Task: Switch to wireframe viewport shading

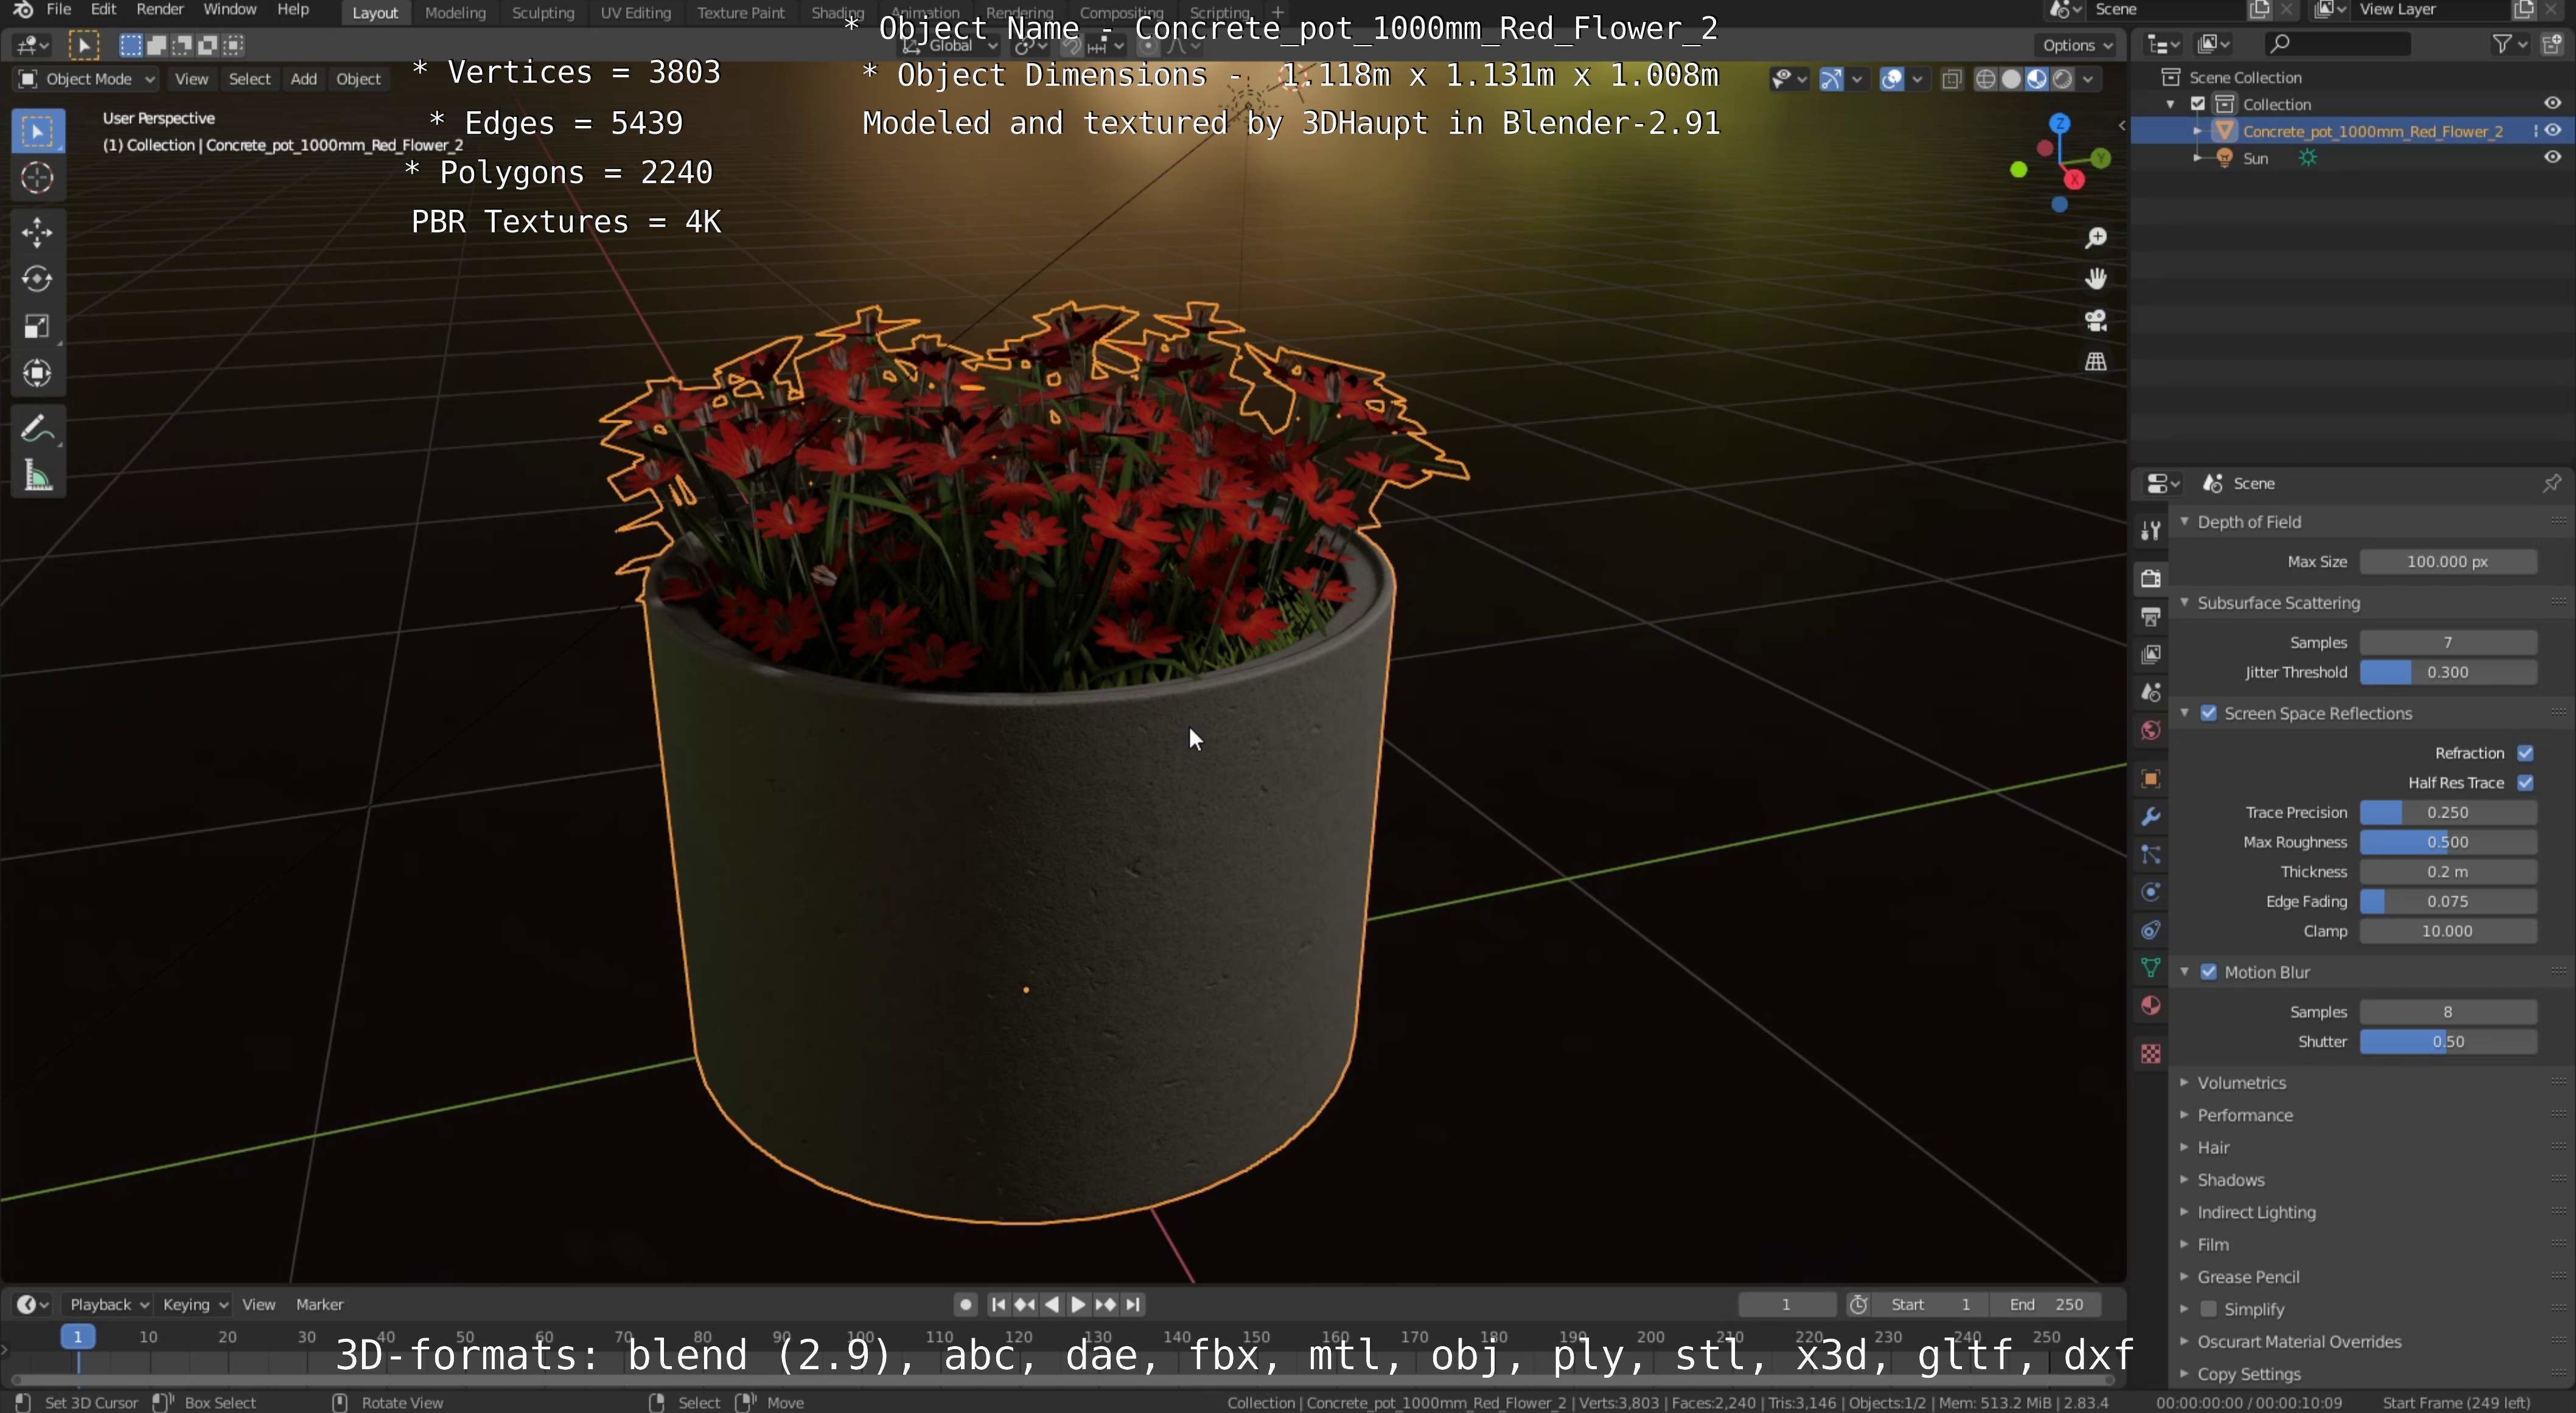Action: 1986,79
